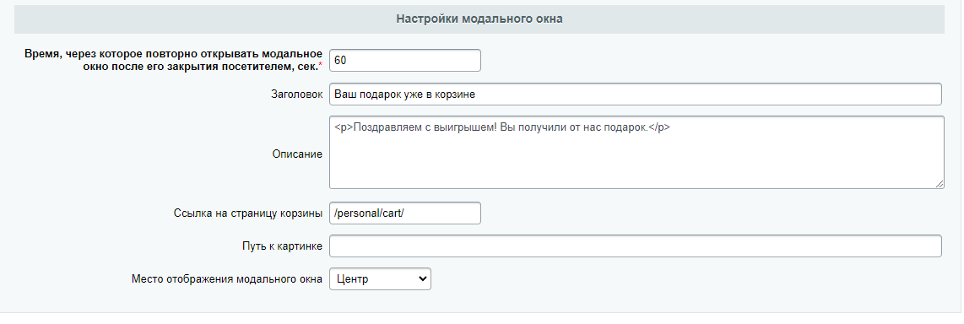
Task: Click the Описание label
Action: point(298,154)
